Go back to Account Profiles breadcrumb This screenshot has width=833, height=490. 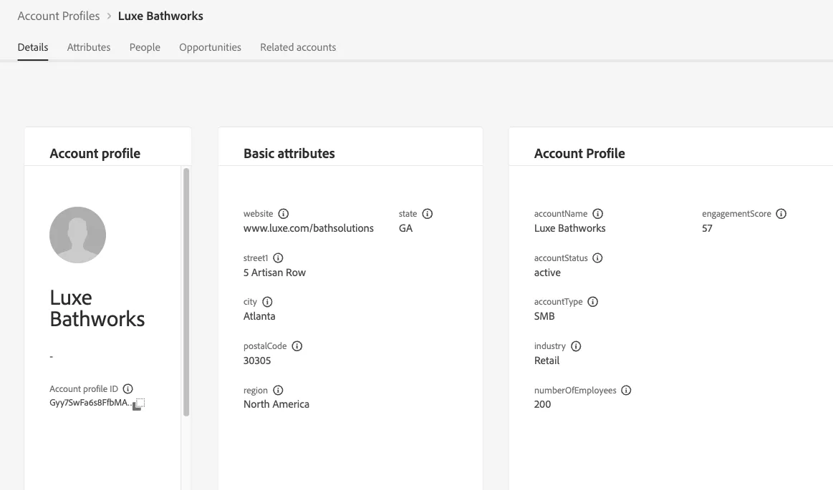tap(59, 16)
